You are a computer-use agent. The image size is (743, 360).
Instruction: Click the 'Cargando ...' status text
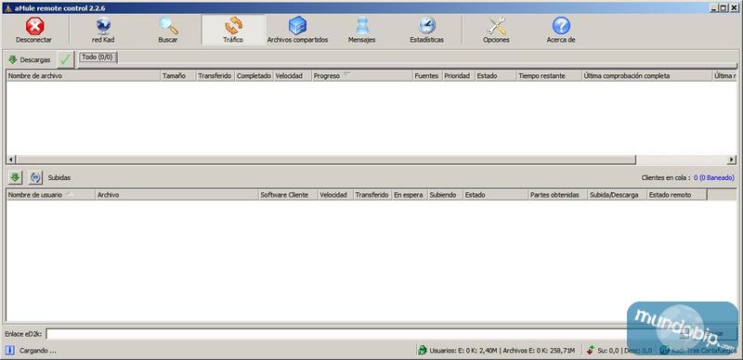pyautogui.click(x=38, y=351)
